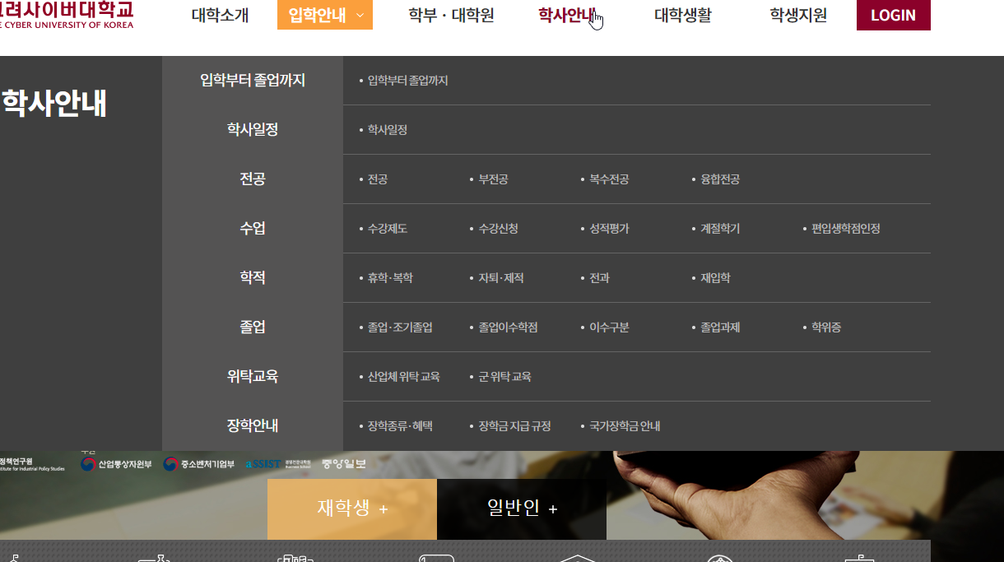
Task: Open the 수강제도 link
Action: [x=387, y=229]
